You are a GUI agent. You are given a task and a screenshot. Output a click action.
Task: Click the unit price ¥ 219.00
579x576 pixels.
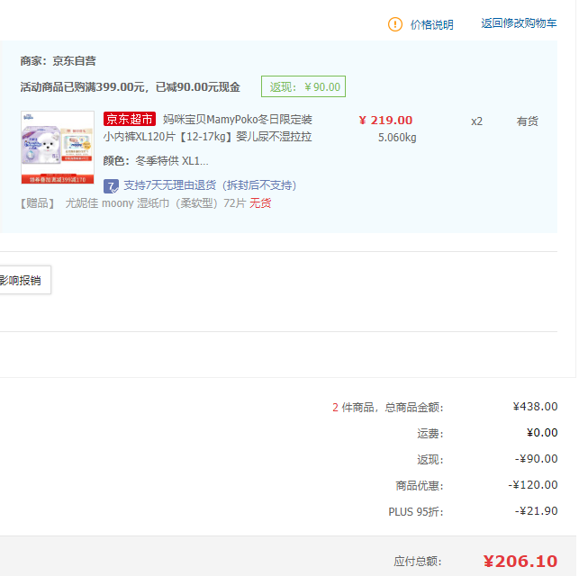tap(385, 121)
